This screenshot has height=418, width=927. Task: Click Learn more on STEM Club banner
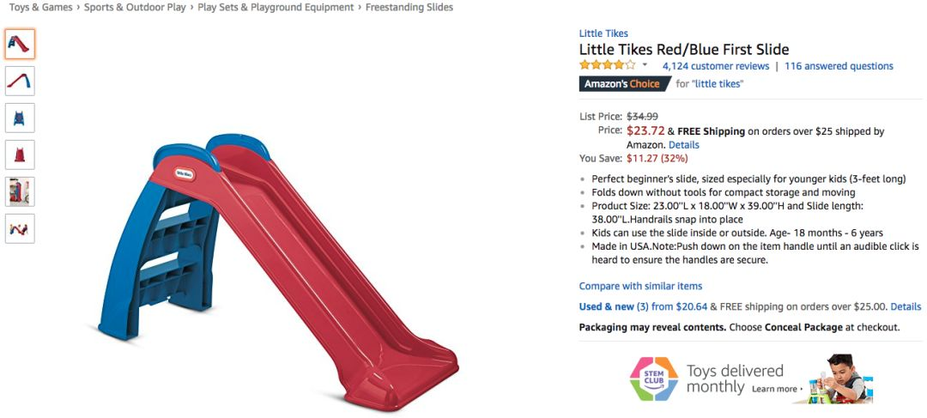(777, 389)
